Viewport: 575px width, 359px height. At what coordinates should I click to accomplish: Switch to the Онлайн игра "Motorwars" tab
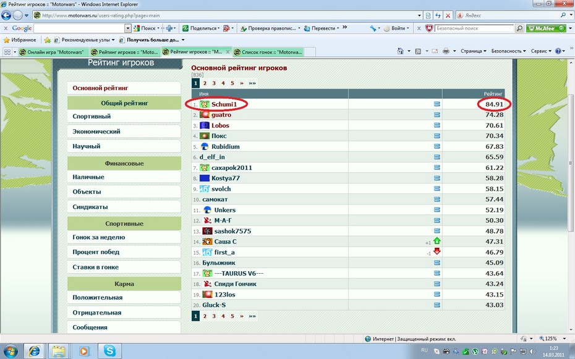click(x=51, y=52)
